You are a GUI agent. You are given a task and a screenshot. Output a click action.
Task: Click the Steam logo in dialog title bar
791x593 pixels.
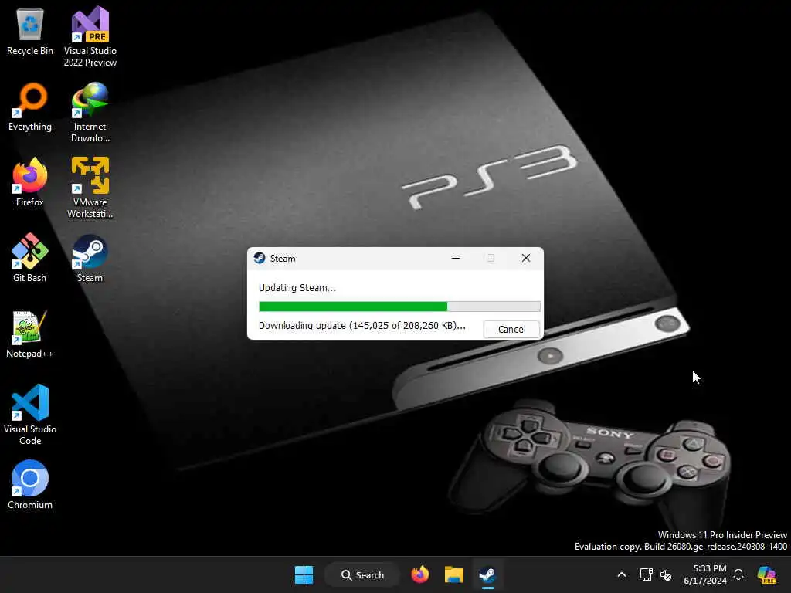[x=260, y=258]
